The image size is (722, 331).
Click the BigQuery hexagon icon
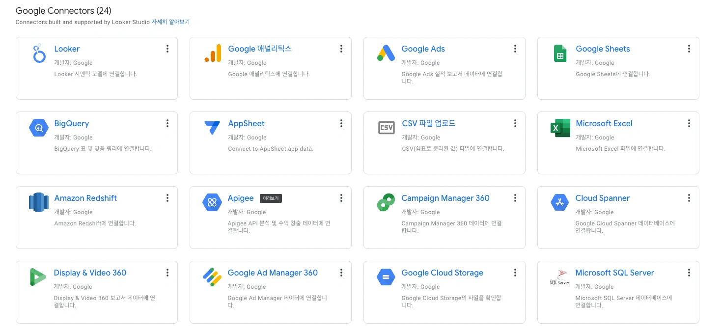pyautogui.click(x=39, y=128)
